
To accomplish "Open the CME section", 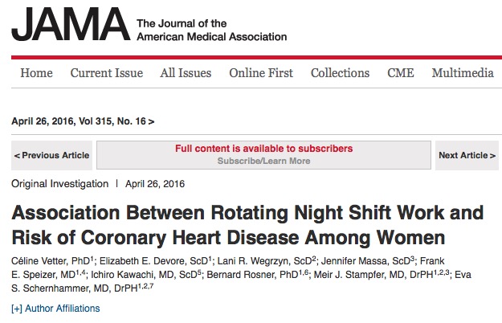I will coord(401,73).
